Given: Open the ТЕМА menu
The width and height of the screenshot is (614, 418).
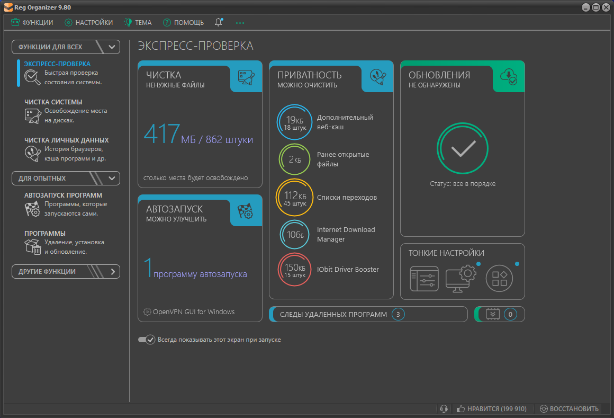Looking at the screenshot, I should click(138, 23).
